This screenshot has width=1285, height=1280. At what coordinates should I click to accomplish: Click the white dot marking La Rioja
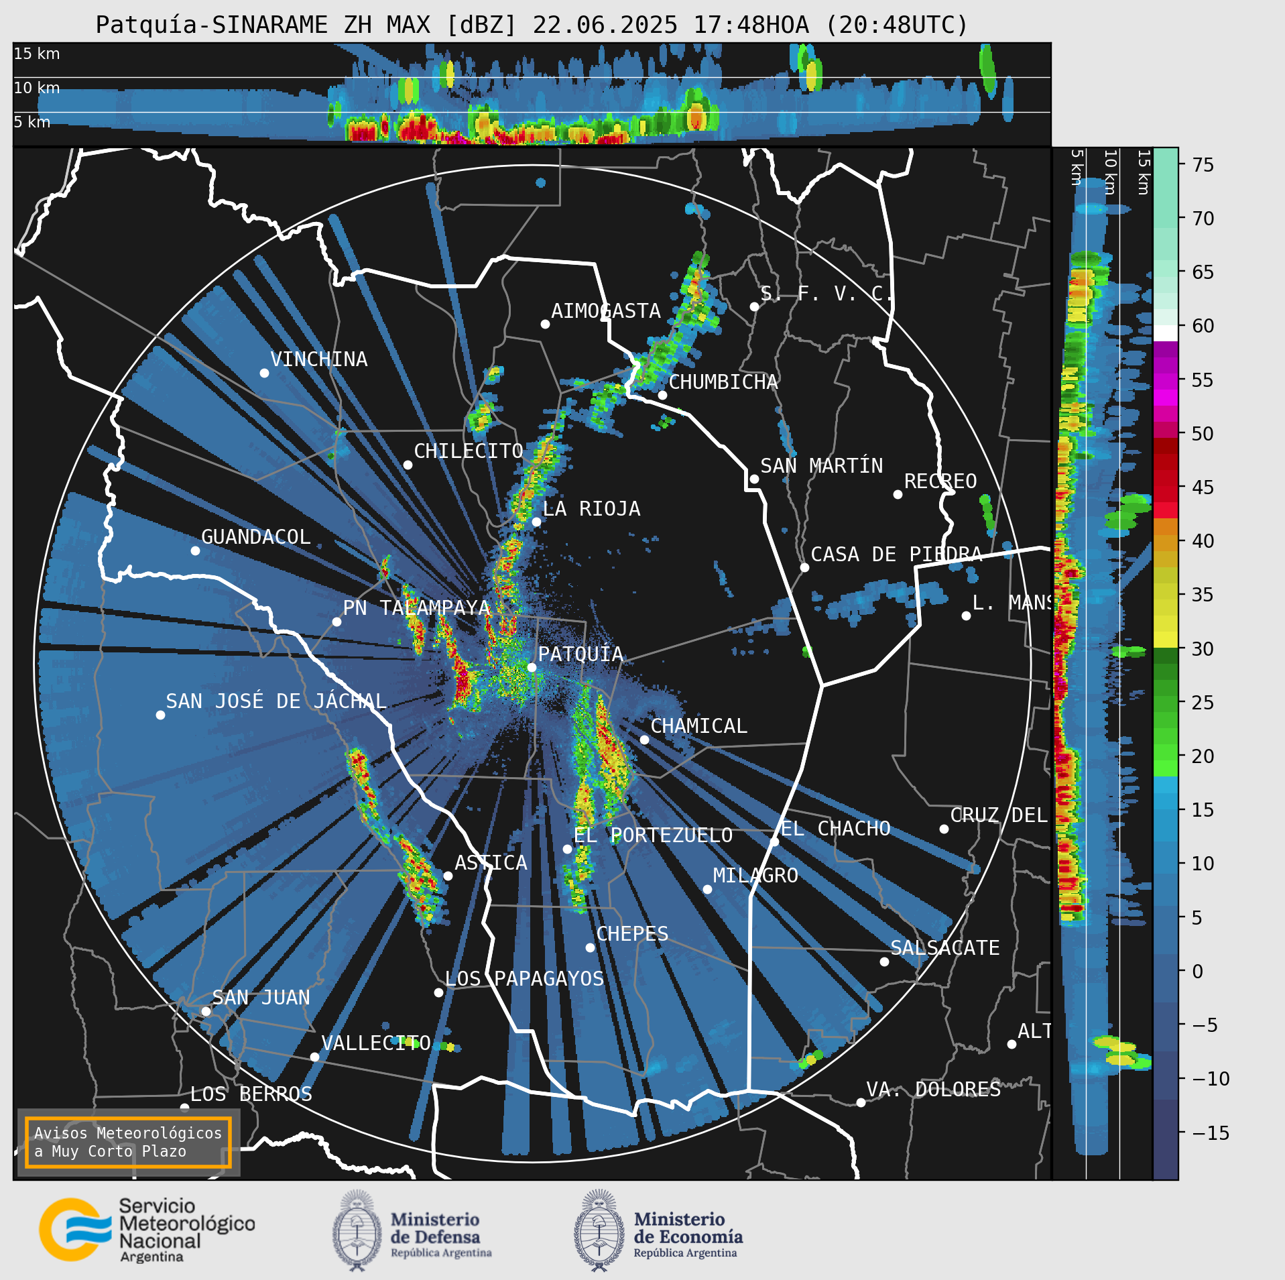(536, 522)
